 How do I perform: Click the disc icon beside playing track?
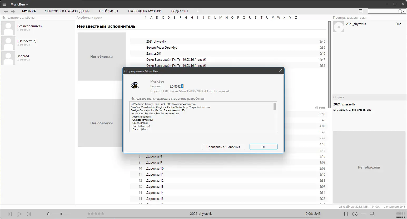tap(339, 27)
